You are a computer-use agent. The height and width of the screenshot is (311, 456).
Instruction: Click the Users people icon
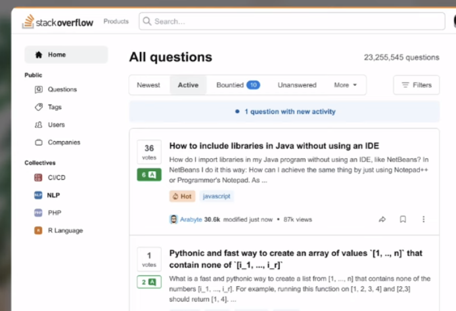tap(39, 125)
